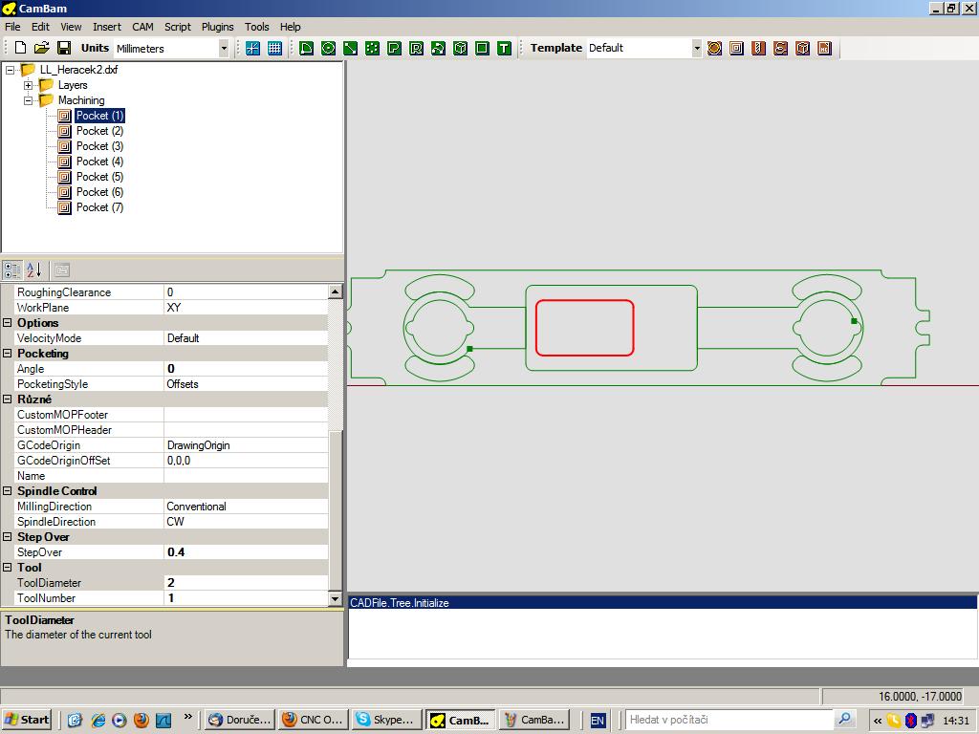Sort properties alphabetically with A-Z button
979x734 pixels.
33,270
